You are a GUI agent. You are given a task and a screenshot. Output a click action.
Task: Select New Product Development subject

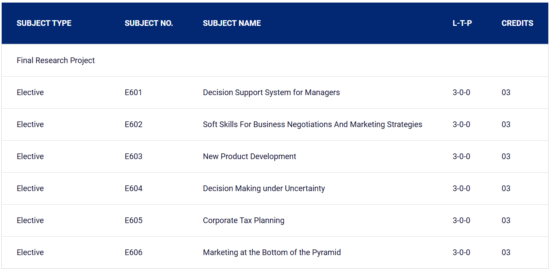click(x=249, y=156)
